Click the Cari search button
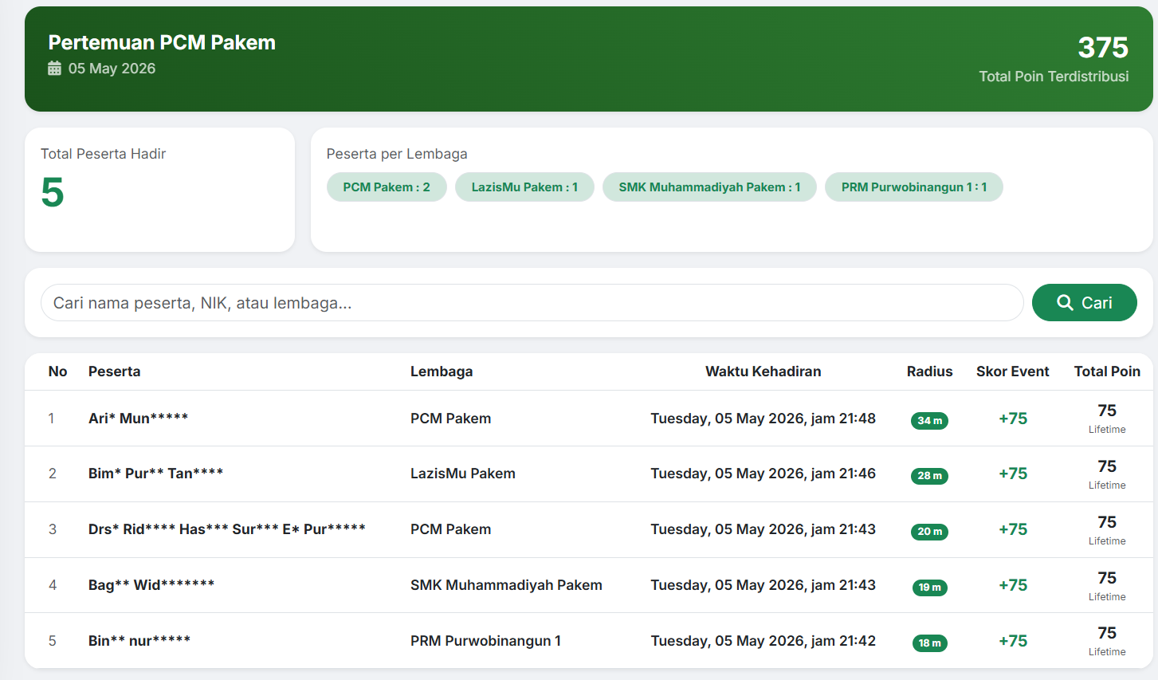The width and height of the screenshot is (1158, 680). tap(1084, 303)
